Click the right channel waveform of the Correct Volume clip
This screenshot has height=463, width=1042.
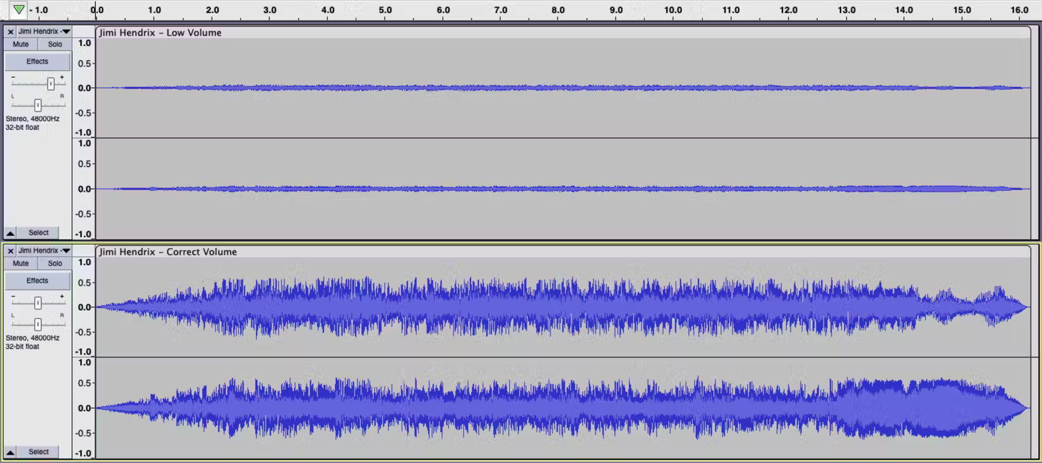[562, 408]
